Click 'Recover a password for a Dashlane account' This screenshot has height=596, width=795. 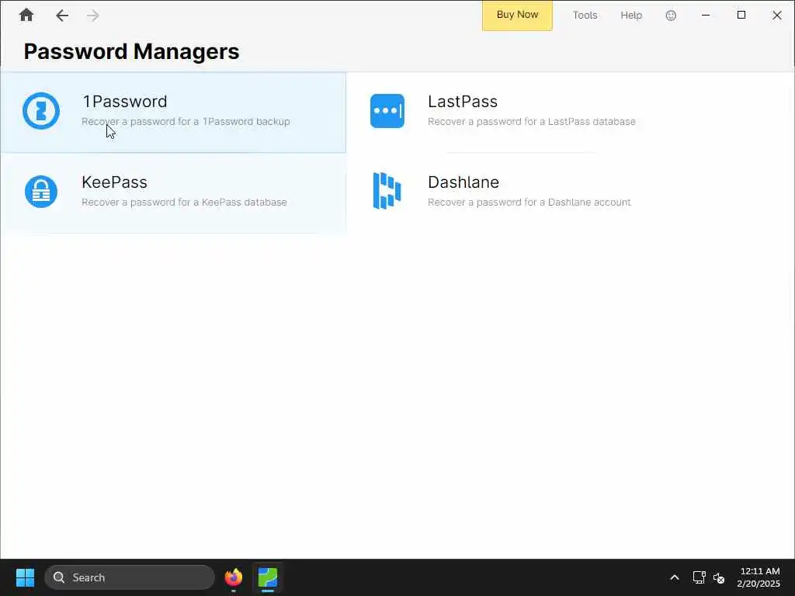pyautogui.click(x=529, y=203)
